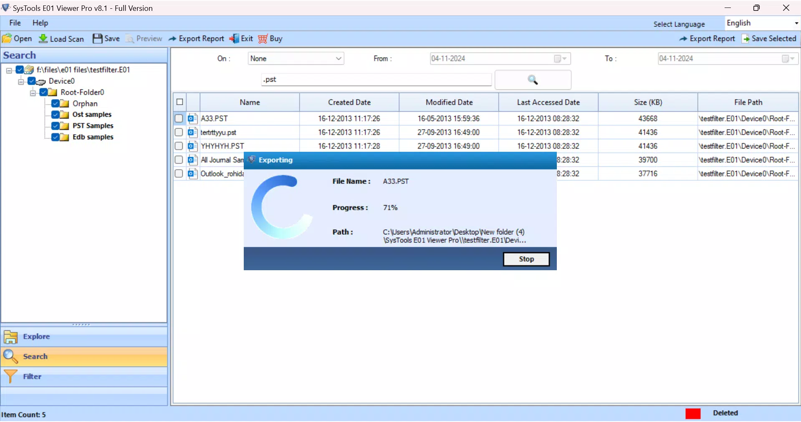Click the Buy shopping cart icon
The height and width of the screenshot is (422, 801).
[263, 39]
